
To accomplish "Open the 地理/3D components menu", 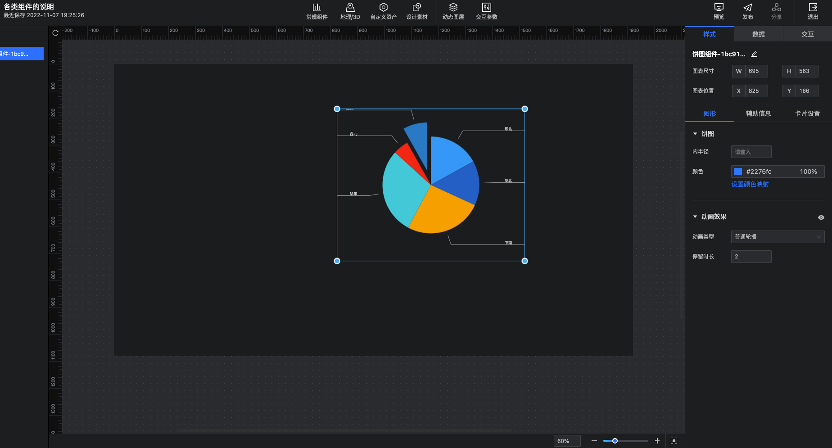I will (350, 11).
